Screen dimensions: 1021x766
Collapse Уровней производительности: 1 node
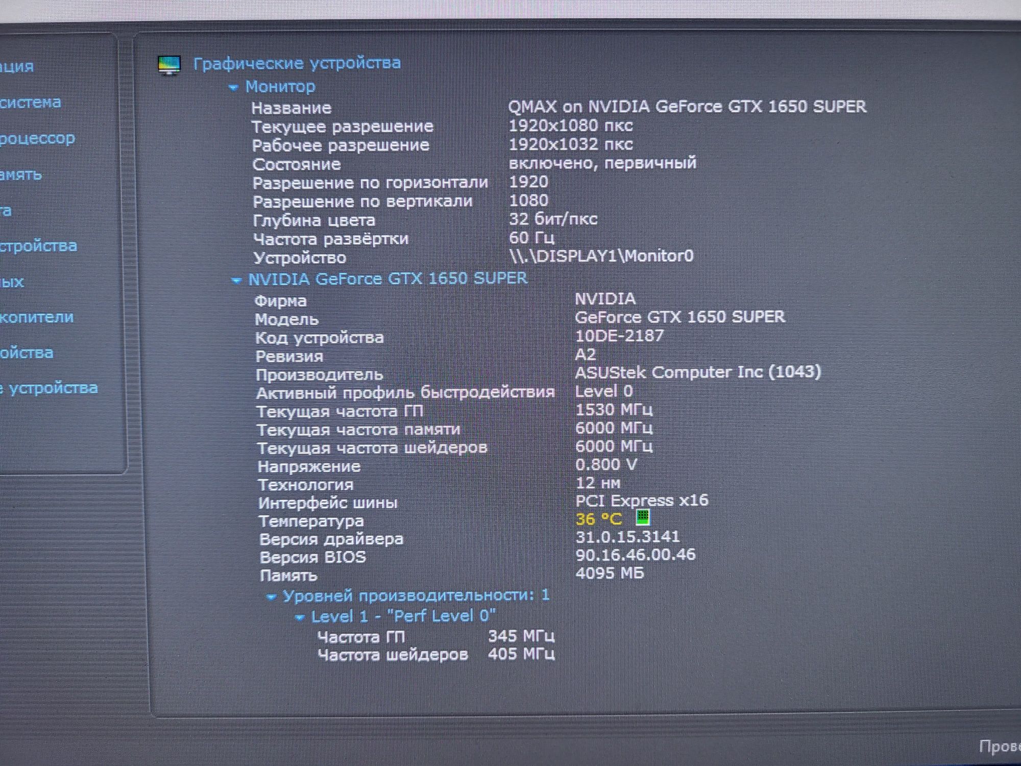pyautogui.click(x=272, y=596)
